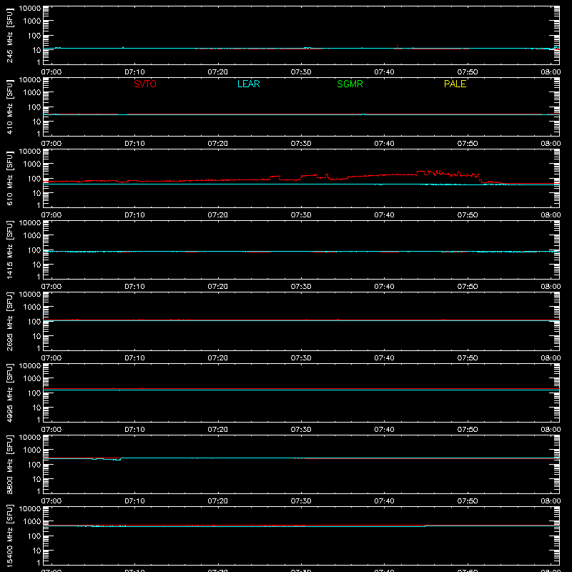Click the 07:40 time label under 610 MHz plot
Viewport: 572px width, 572px height.
[384, 215]
